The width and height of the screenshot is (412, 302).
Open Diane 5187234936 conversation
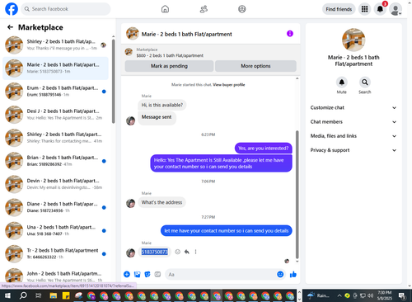pyautogui.click(x=55, y=207)
